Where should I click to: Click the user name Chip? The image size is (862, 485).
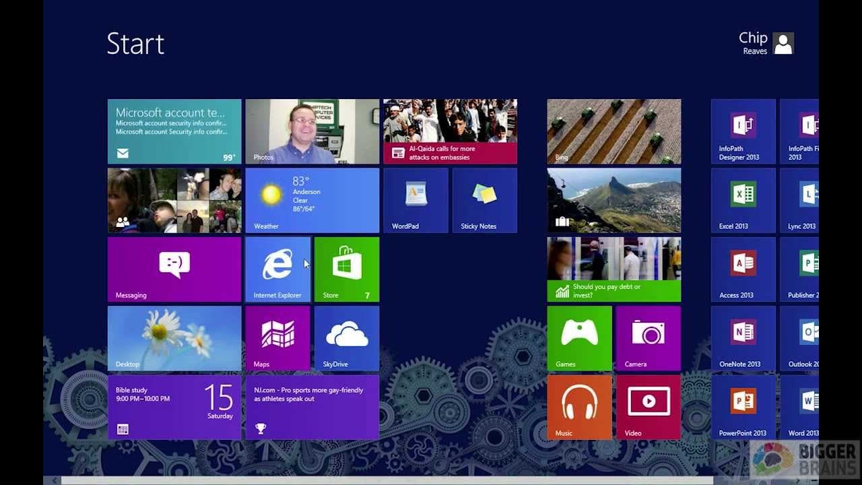click(753, 38)
